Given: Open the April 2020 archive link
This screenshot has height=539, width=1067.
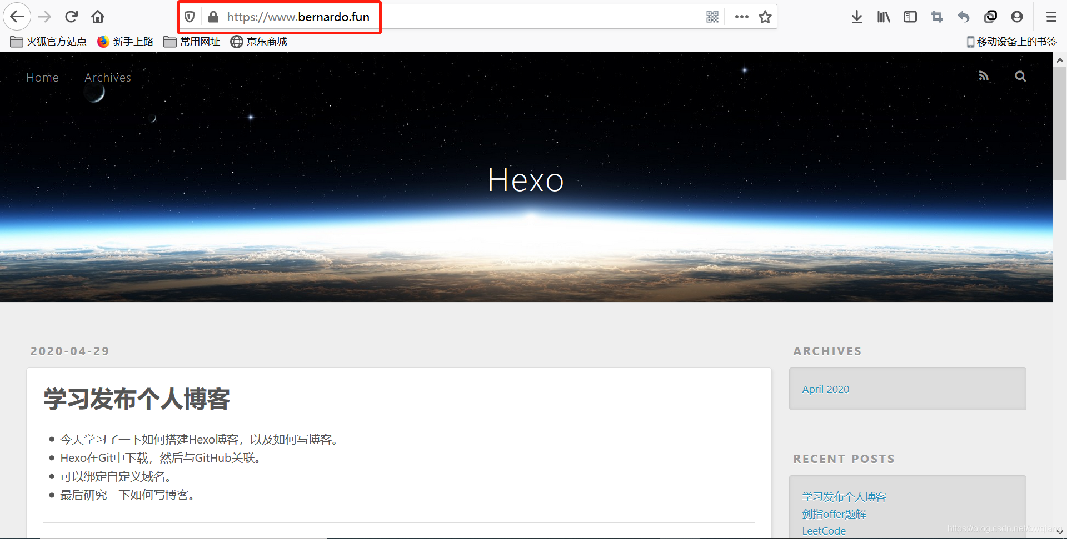Looking at the screenshot, I should pyautogui.click(x=825, y=389).
